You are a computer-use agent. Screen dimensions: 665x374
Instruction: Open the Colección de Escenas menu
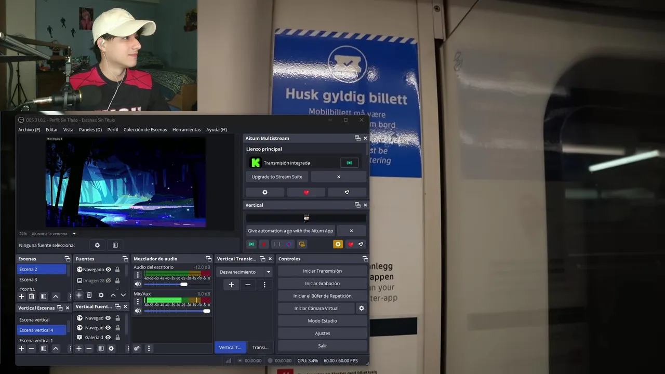(145, 129)
